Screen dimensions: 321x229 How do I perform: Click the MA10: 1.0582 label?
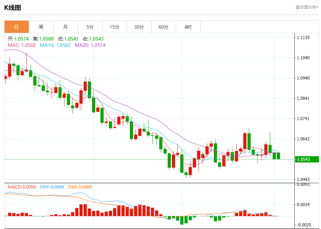[55, 45]
